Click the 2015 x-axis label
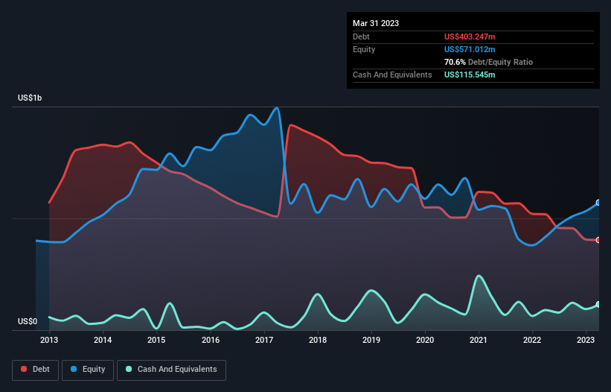 [156, 340]
